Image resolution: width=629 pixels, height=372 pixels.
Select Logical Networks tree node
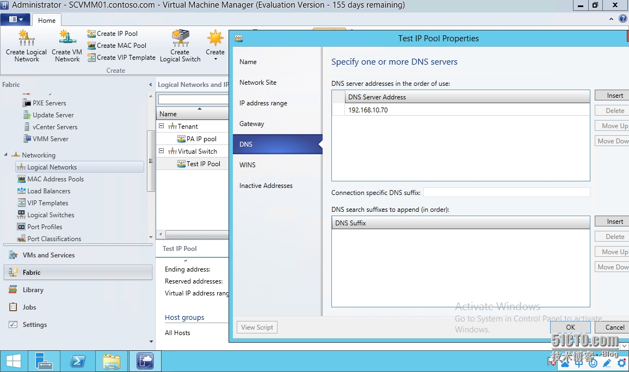point(79,167)
